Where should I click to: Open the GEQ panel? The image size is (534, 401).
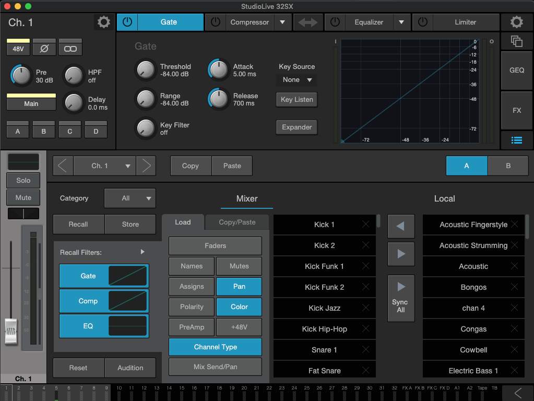pos(517,70)
